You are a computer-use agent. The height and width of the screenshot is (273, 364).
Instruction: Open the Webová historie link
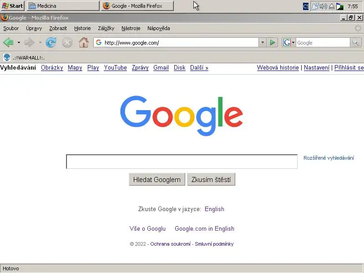click(x=278, y=67)
